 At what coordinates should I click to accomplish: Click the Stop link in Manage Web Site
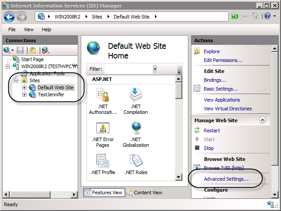tap(209, 148)
